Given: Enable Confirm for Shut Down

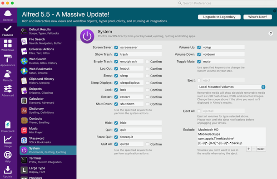Looking at the screenshot, I should (x=147, y=104).
